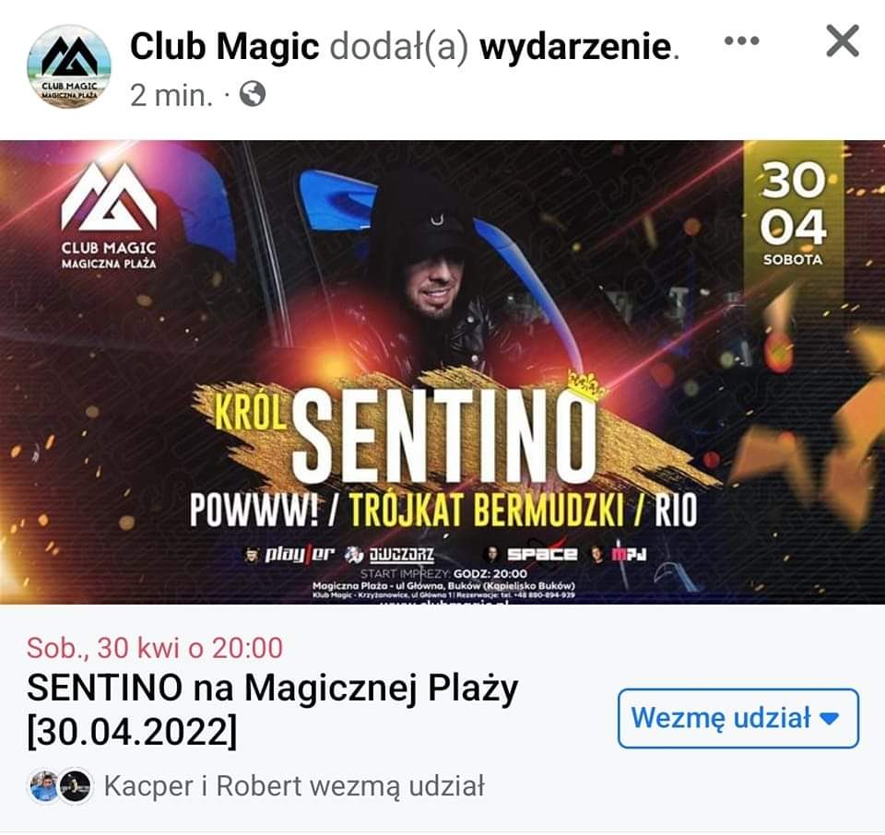Click the gold crown icon above SENTINO
The width and height of the screenshot is (885, 835).
(586, 386)
